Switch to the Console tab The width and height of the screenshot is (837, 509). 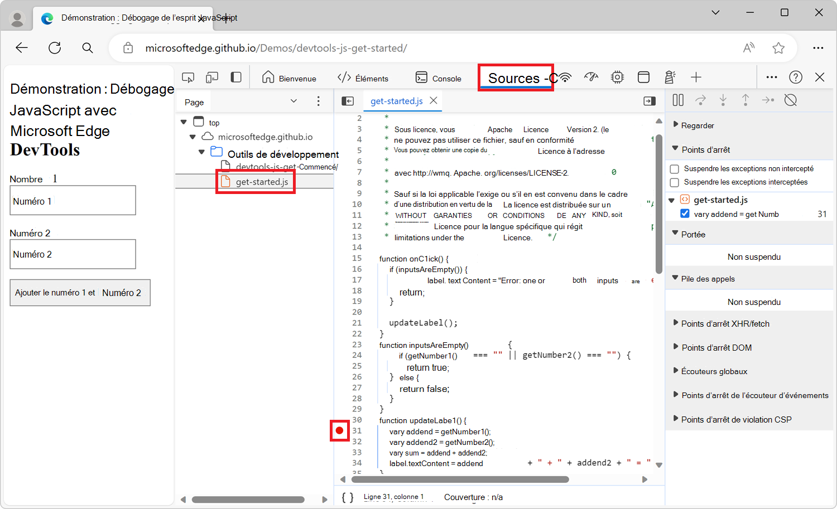click(439, 77)
